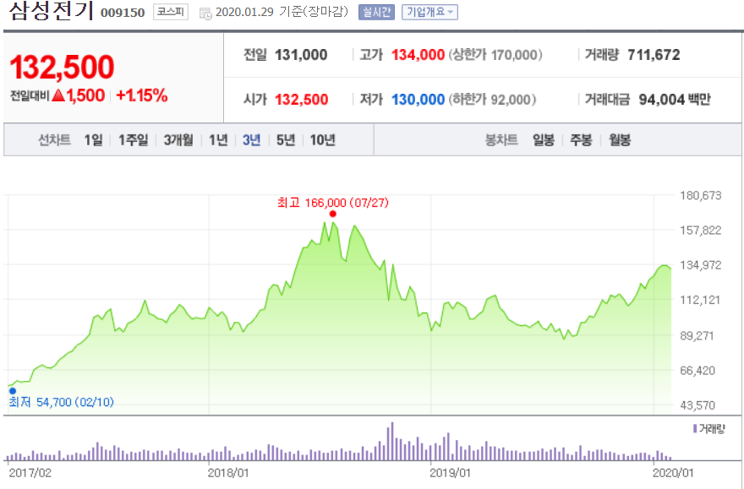Click the stock code 009150

tap(123, 13)
